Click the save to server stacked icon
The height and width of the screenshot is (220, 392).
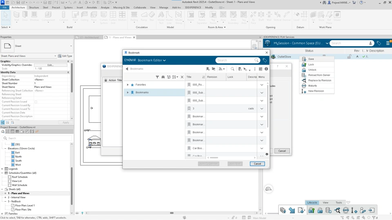283,211
